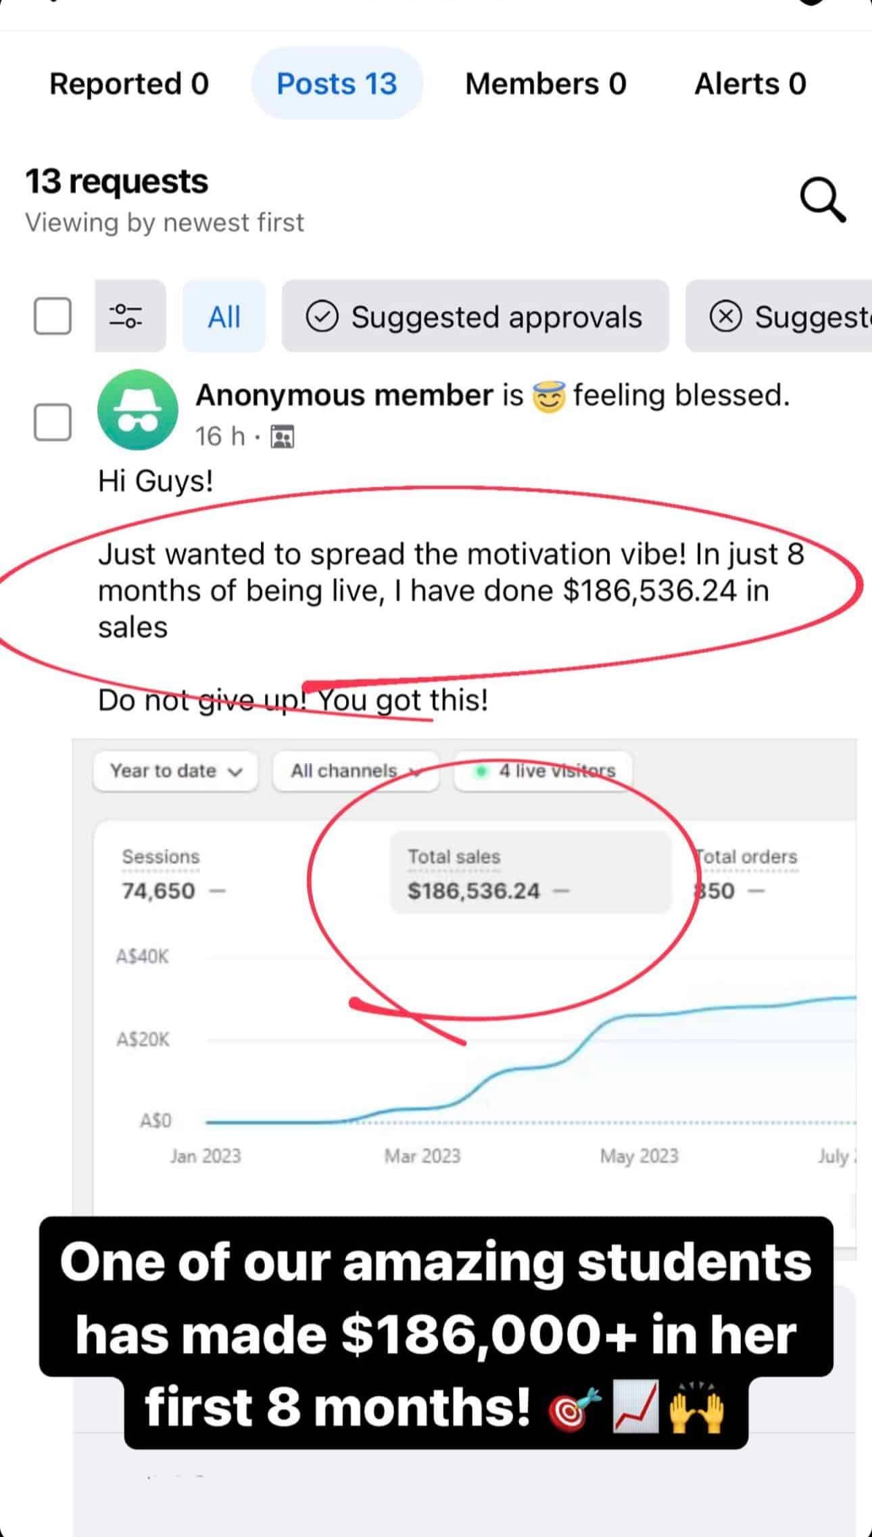Go to the Members 0 tab
The width and height of the screenshot is (872, 1537).
click(x=546, y=84)
